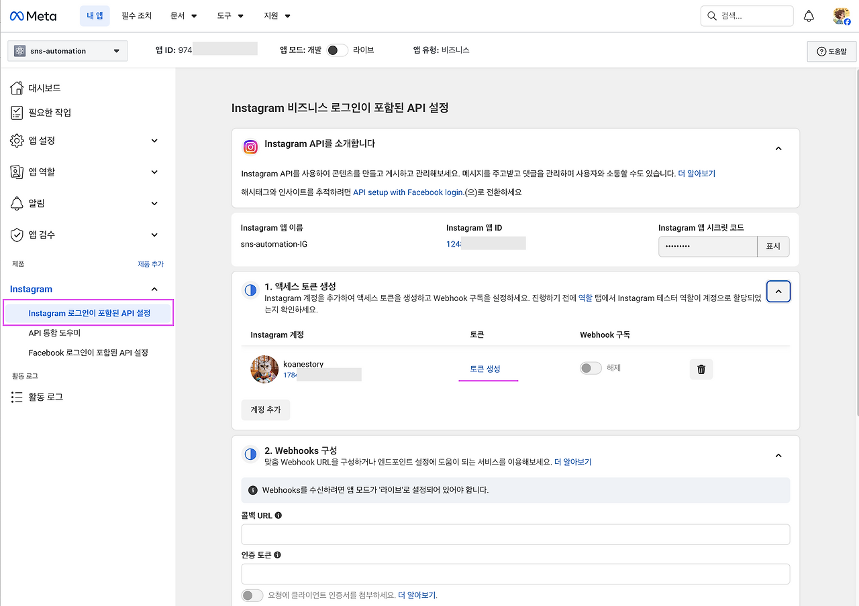Click the Meta logo

pyautogui.click(x=33, y=16)
